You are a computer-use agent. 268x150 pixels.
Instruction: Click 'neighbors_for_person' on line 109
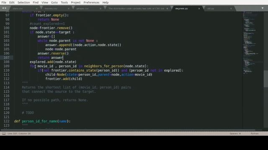(x=104, y=66)
